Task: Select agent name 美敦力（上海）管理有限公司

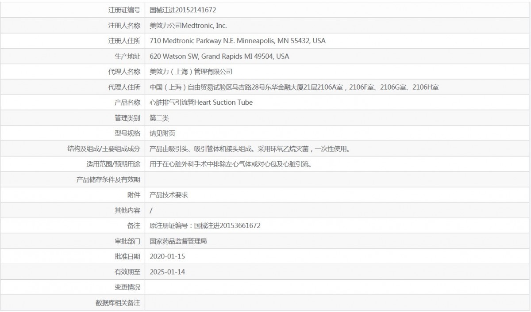Action: (191, 72)
